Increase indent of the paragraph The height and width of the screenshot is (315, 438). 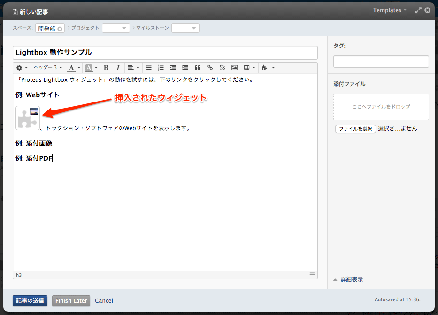[185, 68]
